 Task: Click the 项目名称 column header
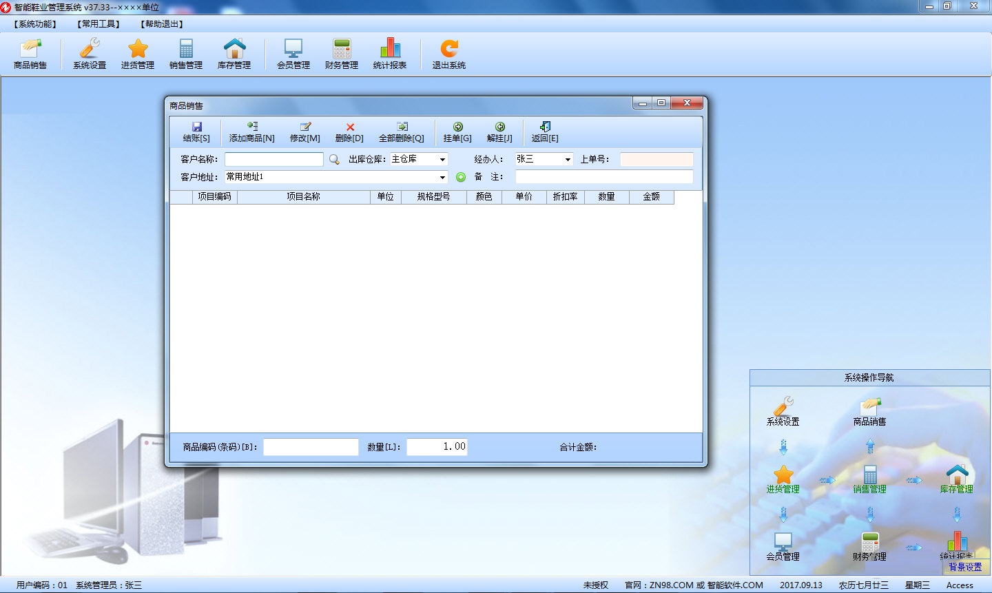[x=303, y=197]
